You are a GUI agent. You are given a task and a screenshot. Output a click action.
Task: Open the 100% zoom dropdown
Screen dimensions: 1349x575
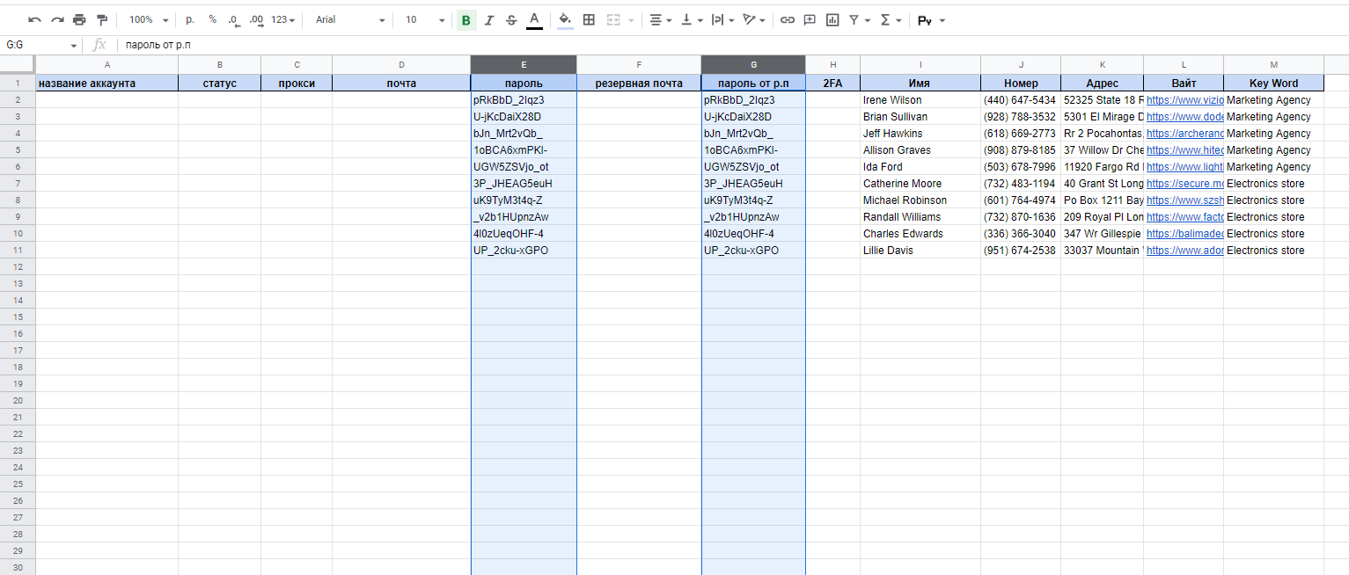pyautogui.click(x=148, y=19)
